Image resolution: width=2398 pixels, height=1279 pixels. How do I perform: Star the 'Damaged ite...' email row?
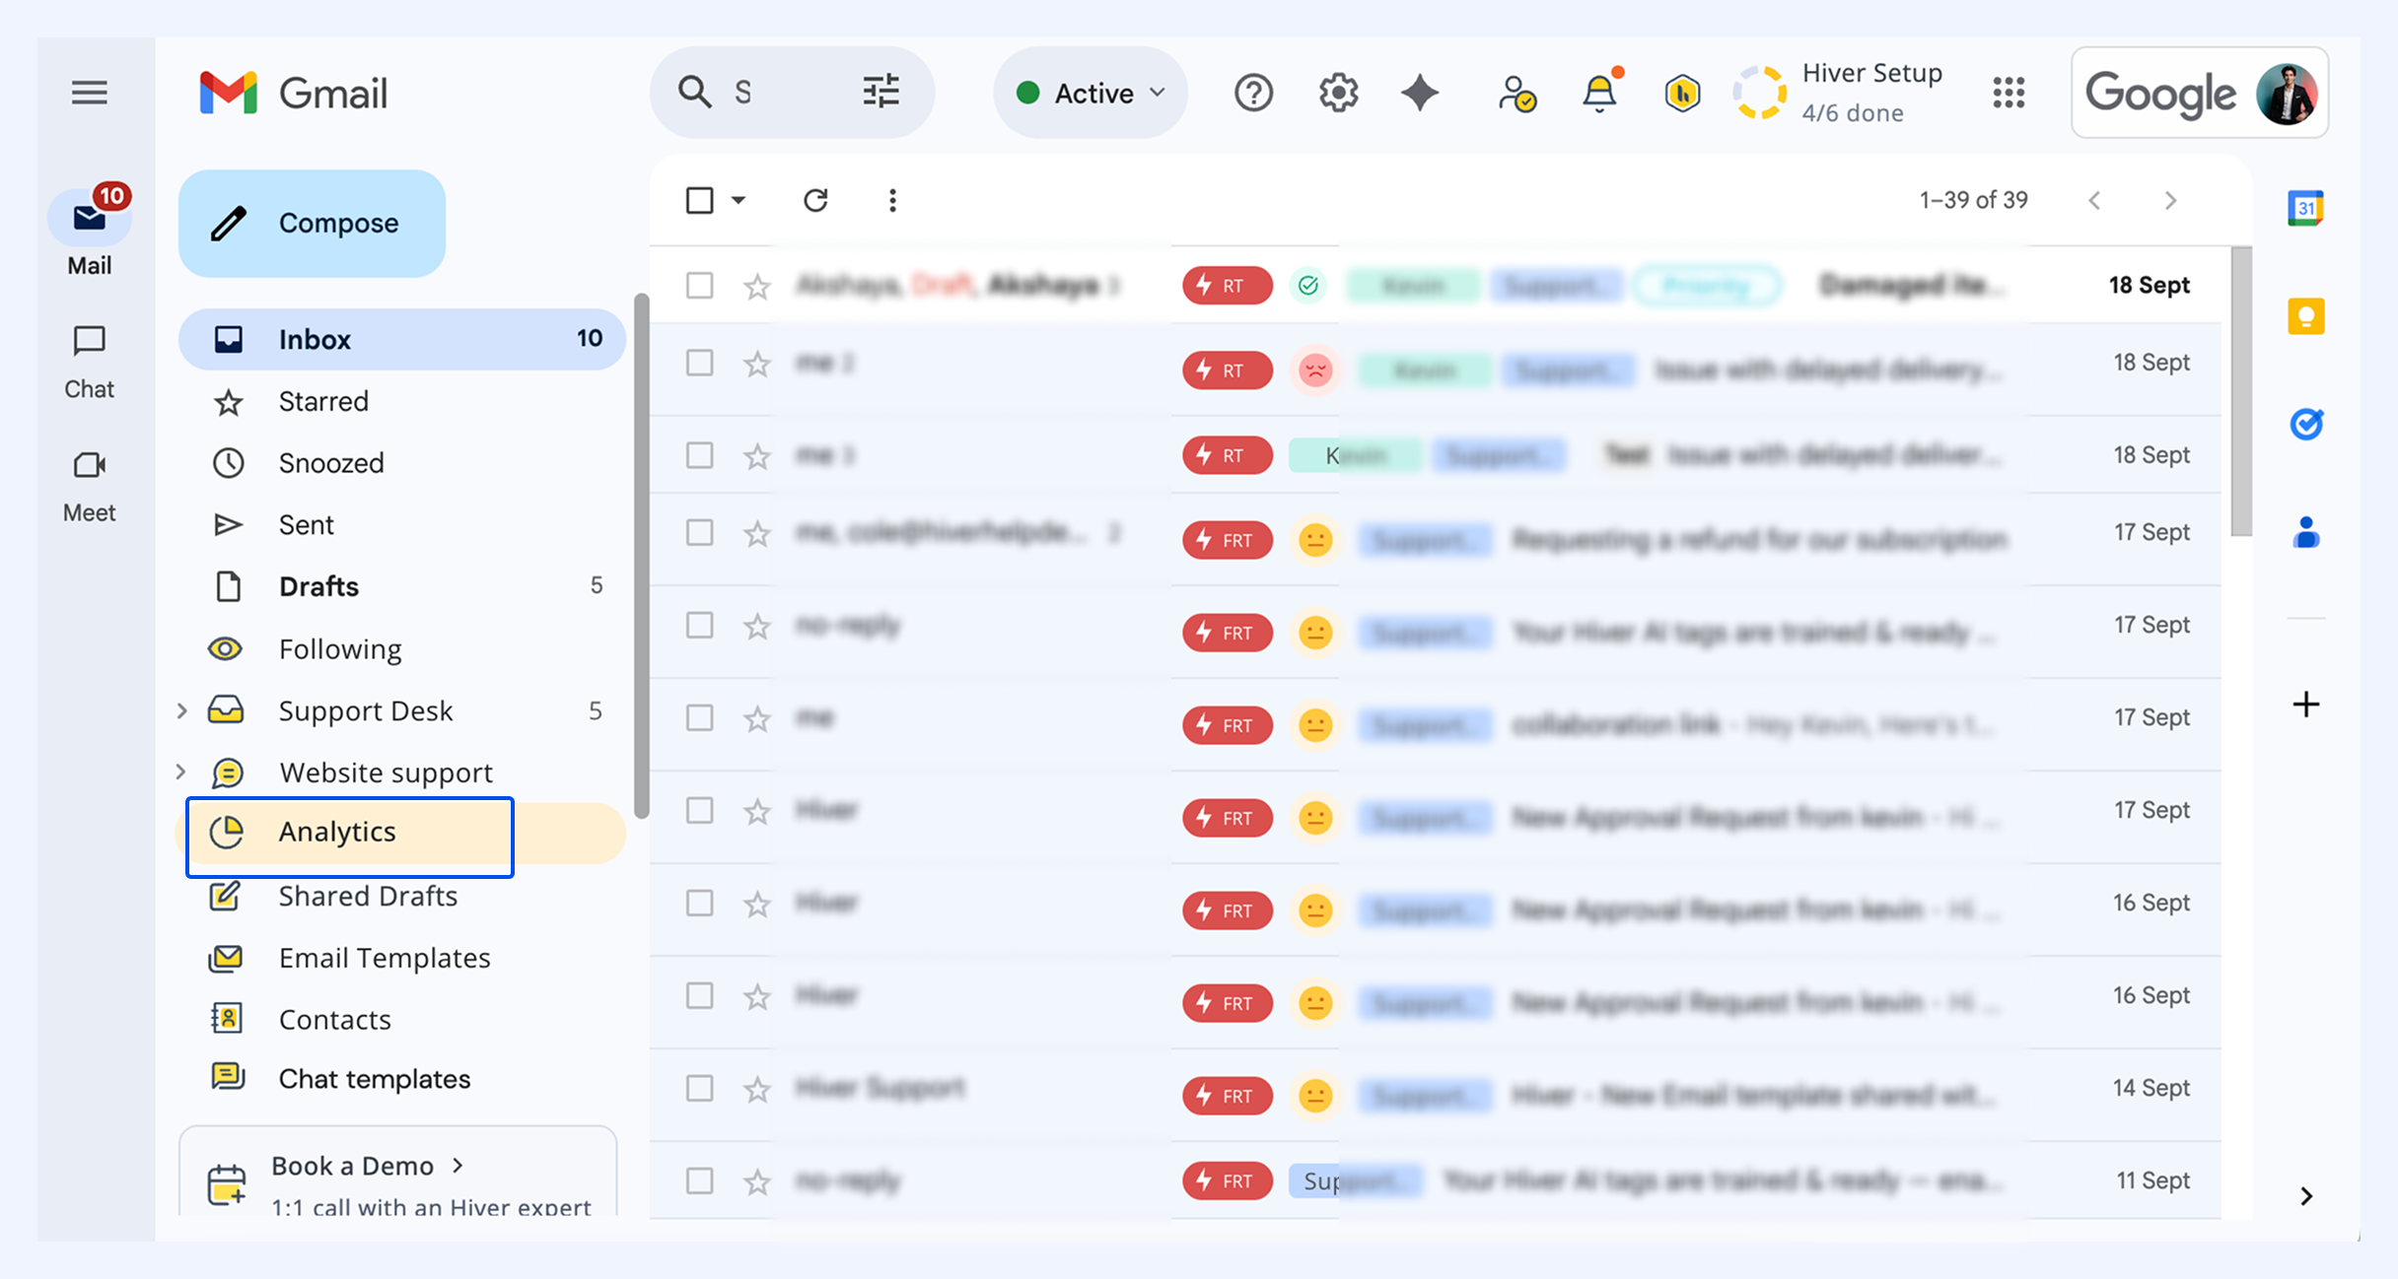tap(756, 286)
